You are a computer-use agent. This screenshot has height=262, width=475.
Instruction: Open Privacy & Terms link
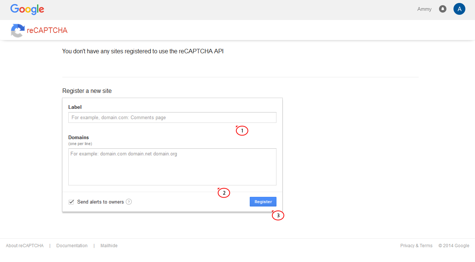tap(416, 246)
